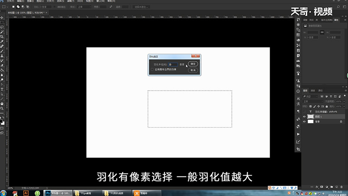Hide the 背景 layer with eye icon
The width and height of the screenshot is (348, 196).
click(304, 122)
